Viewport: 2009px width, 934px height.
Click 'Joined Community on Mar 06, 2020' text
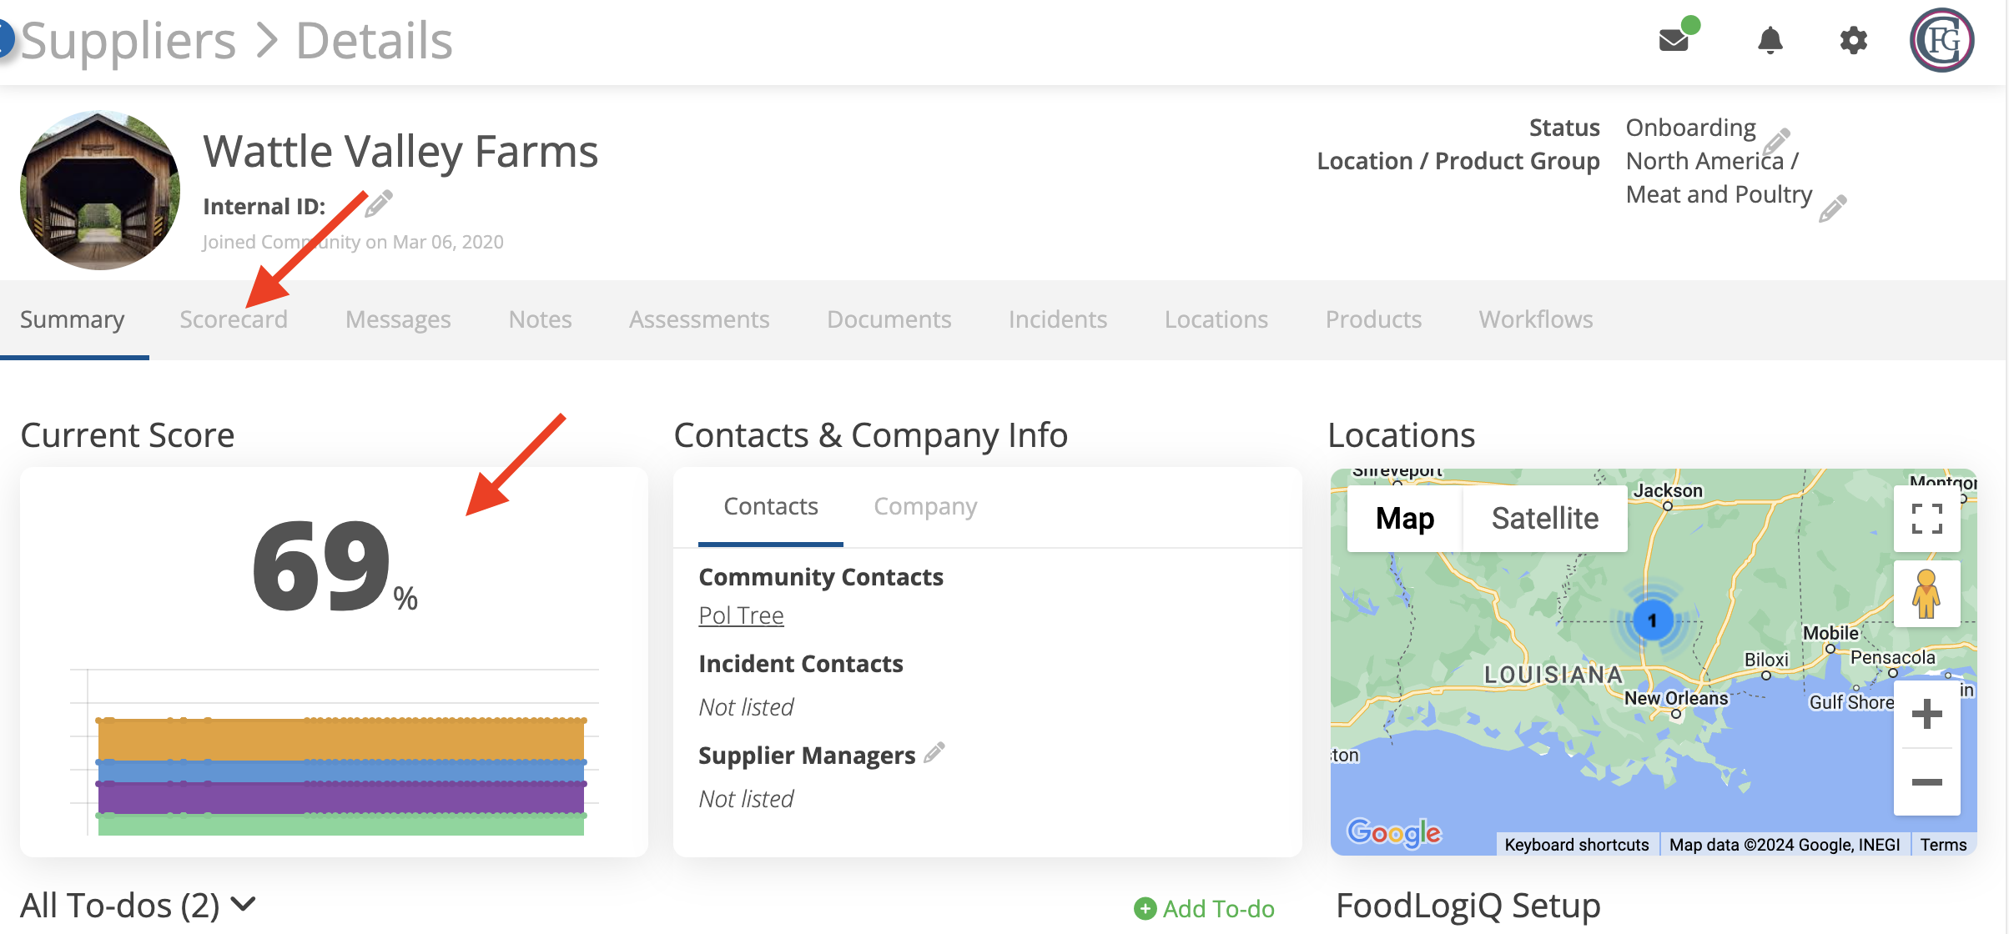(x=353, y=242)
